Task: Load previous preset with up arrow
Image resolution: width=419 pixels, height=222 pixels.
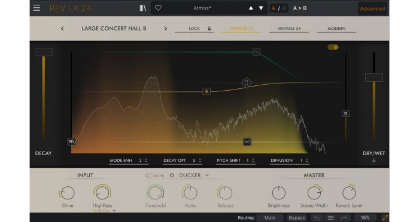Action: [x=251, y=8]
